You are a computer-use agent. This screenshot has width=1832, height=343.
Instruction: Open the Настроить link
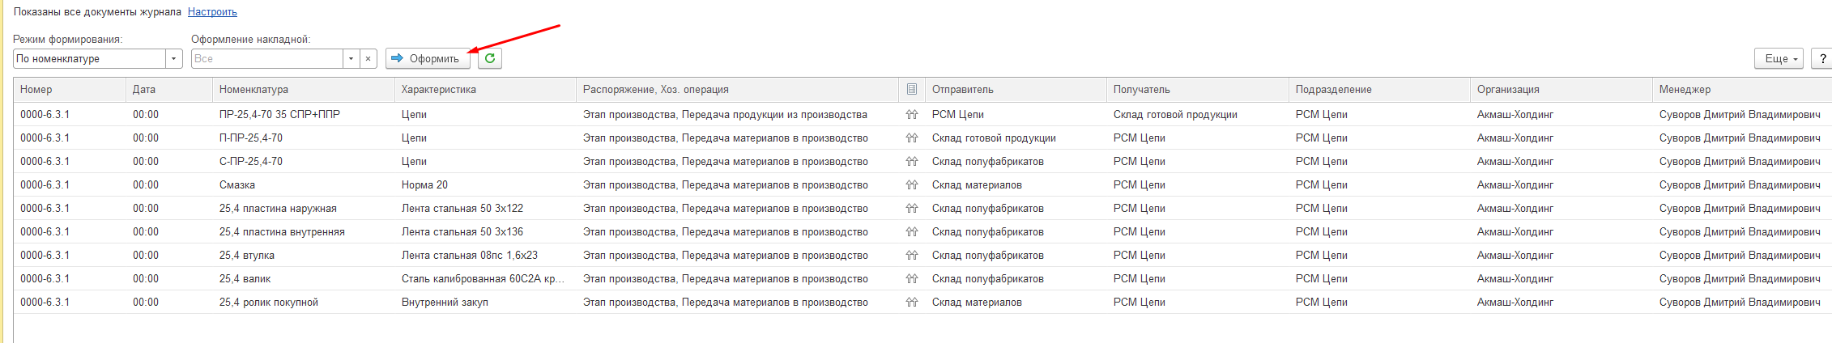[x=212, y=12]
